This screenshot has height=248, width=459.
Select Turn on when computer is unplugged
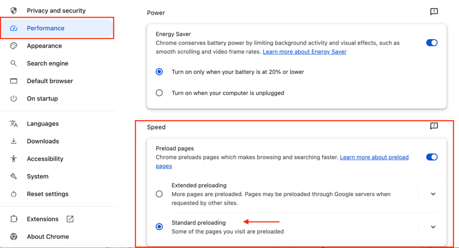pos(159,93)
